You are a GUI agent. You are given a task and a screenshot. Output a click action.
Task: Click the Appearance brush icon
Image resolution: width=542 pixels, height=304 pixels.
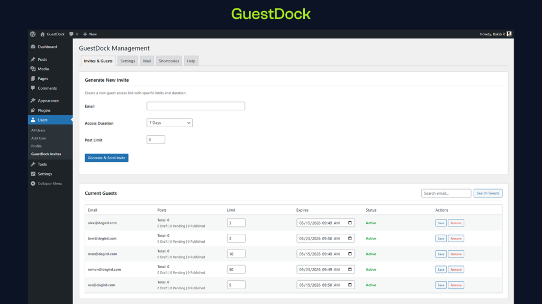pyautogui.click(x=33, y=101)
